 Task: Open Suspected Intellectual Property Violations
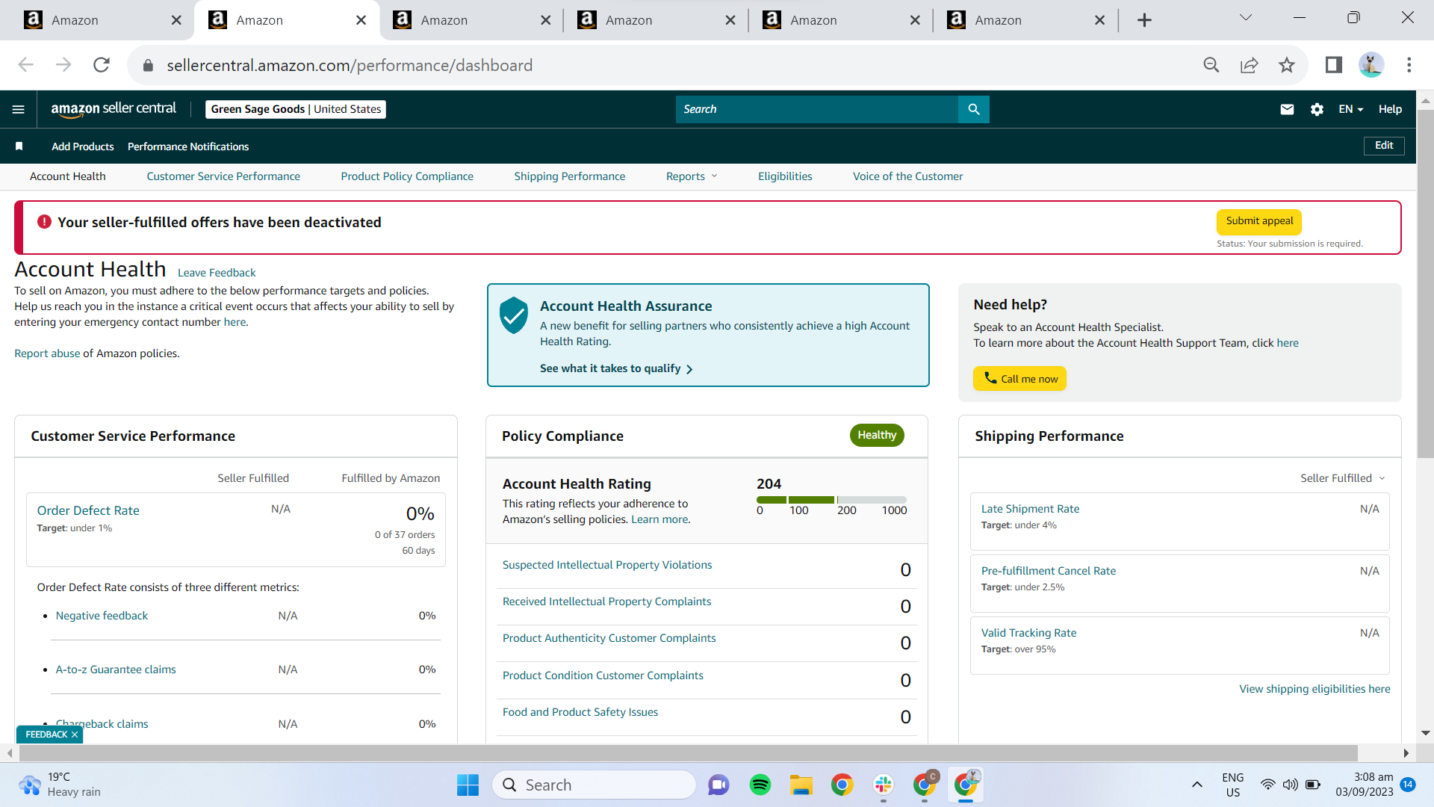[x=607, y=565]
